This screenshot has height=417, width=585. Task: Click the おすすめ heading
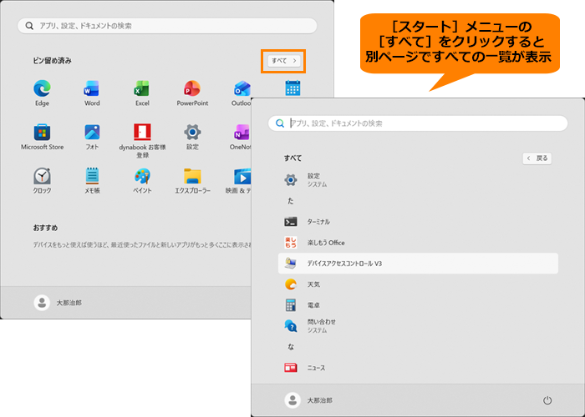tap(45, 228)
